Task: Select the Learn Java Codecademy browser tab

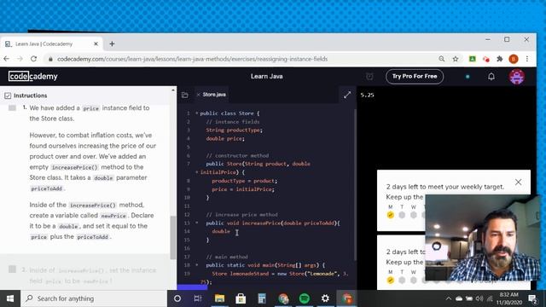Action: [51, 43]
